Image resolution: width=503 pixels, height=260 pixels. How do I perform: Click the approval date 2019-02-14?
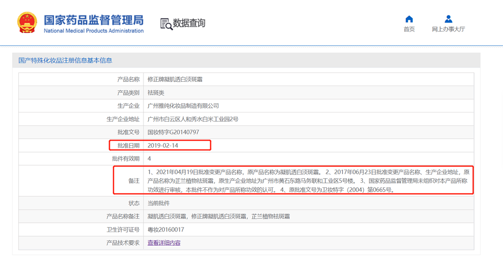(163, 146)
